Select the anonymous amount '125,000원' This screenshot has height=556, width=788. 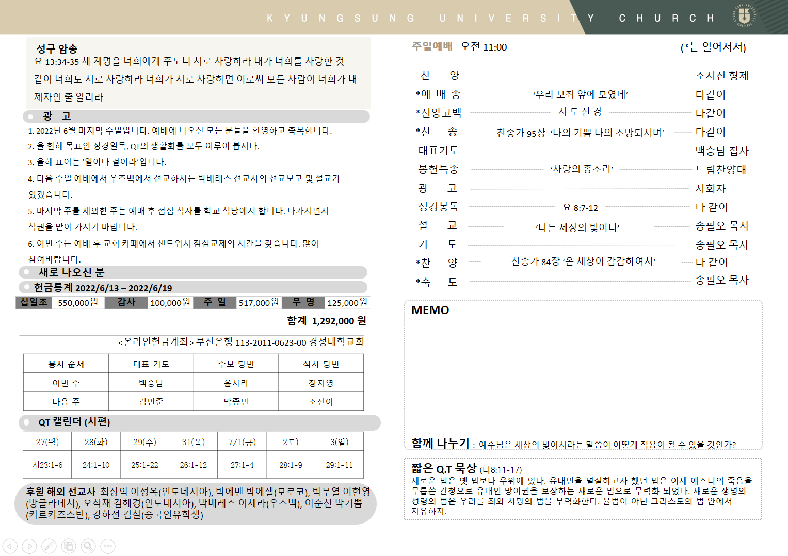pos(348,303)
